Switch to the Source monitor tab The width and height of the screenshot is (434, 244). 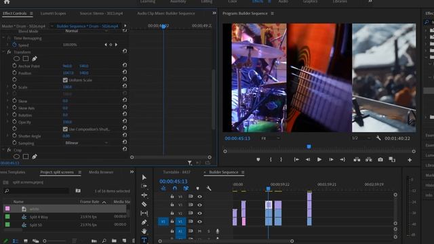[x=101, y=14]
